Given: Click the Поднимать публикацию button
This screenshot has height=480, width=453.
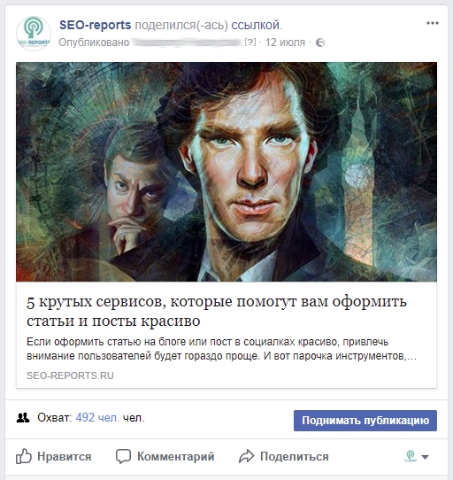Looking at the screenshot, I should (365, 421).
